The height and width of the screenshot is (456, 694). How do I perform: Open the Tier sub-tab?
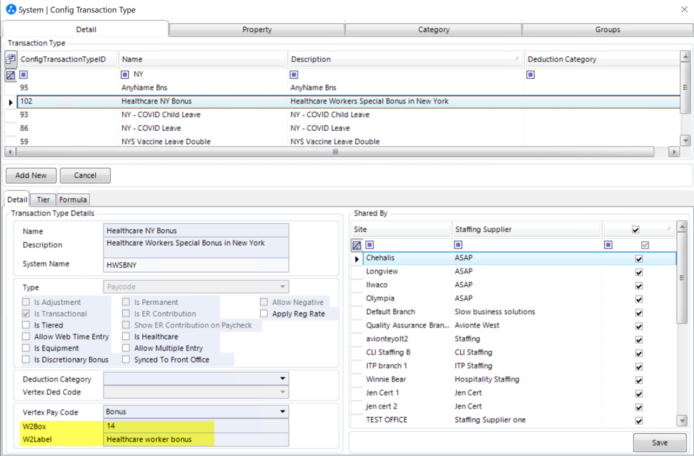(43, 200)
